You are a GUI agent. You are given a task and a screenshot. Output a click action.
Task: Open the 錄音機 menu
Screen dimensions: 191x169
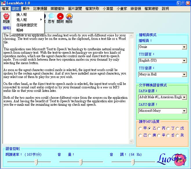point(136,9)
